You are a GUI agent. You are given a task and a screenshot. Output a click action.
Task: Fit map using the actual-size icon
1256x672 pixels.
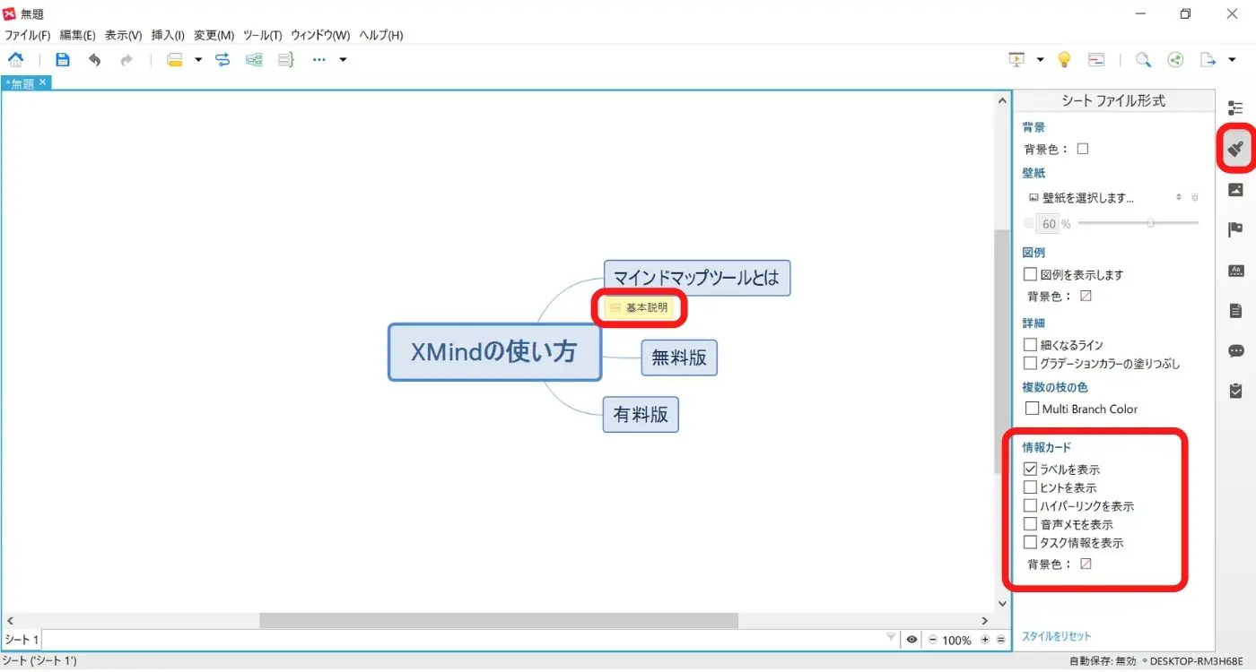point(1001,640)
